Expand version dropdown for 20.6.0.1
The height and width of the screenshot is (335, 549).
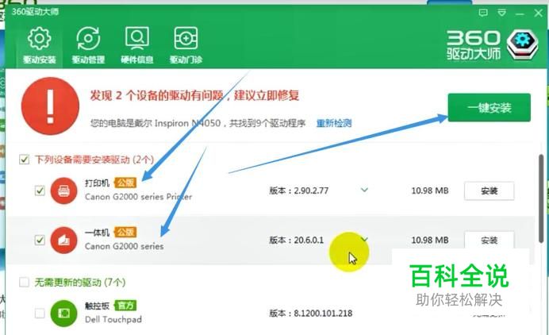tap(364, 240)
